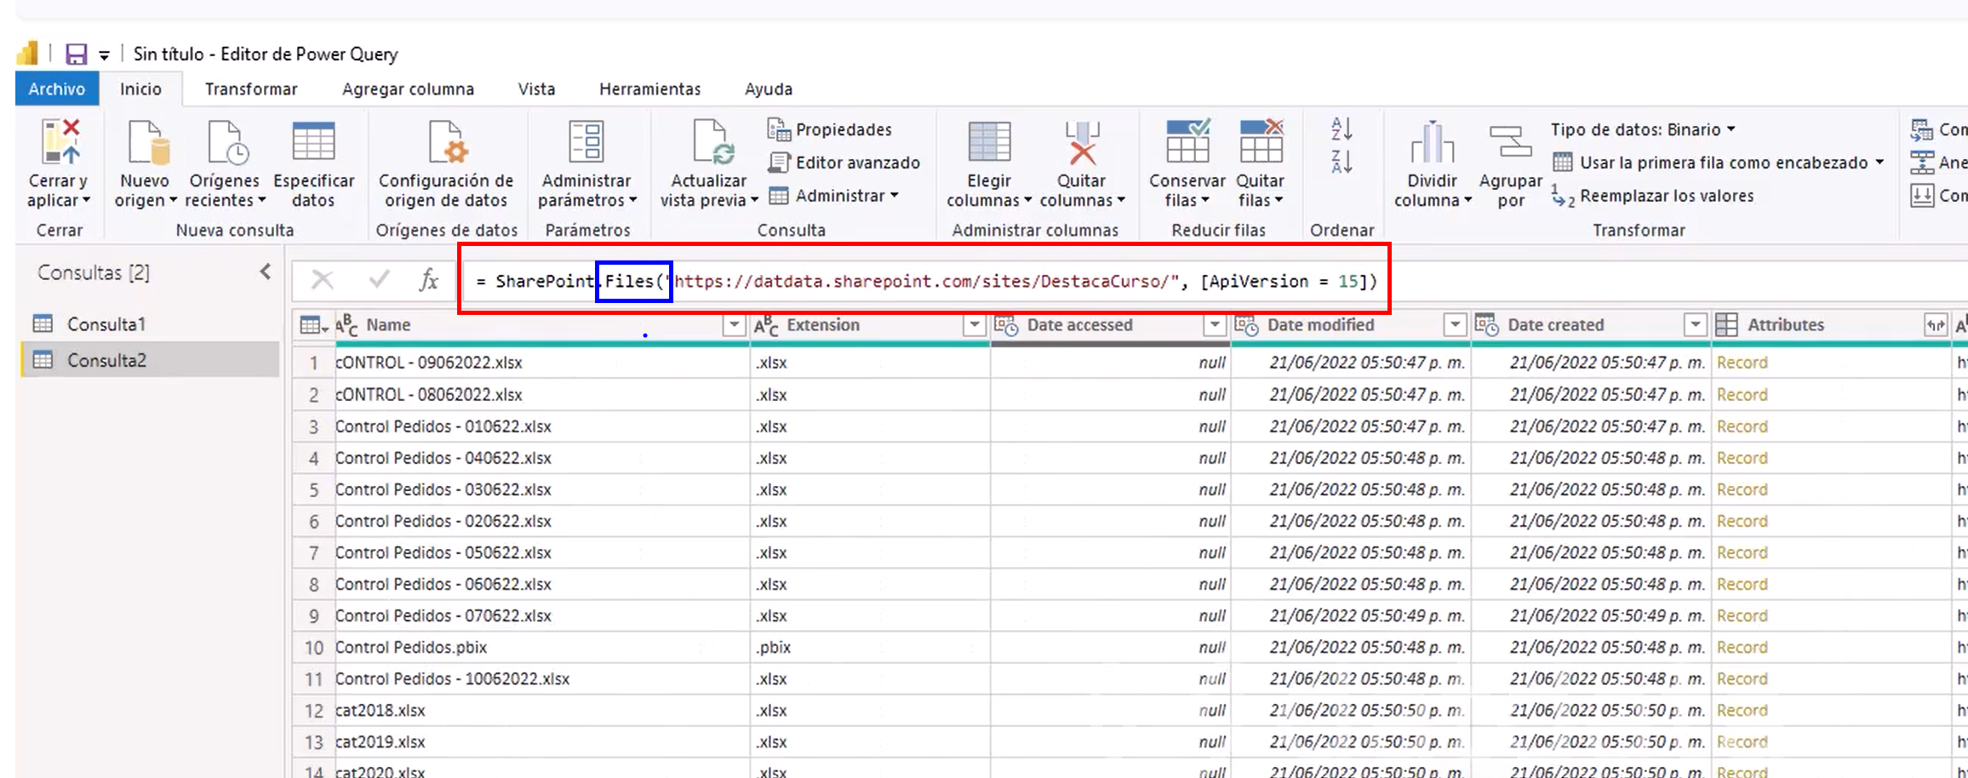The height and width of the screenshot is (778, 1968).
Task: Open the Date modified column filter dropdown
Action: pos(1455,325)
